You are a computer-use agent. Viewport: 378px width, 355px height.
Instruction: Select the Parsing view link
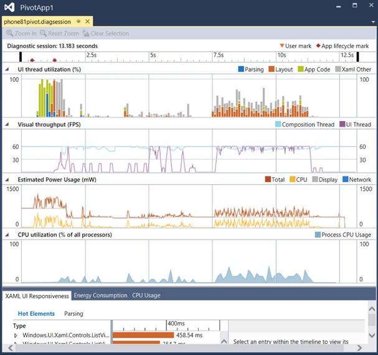coord(73,314)
